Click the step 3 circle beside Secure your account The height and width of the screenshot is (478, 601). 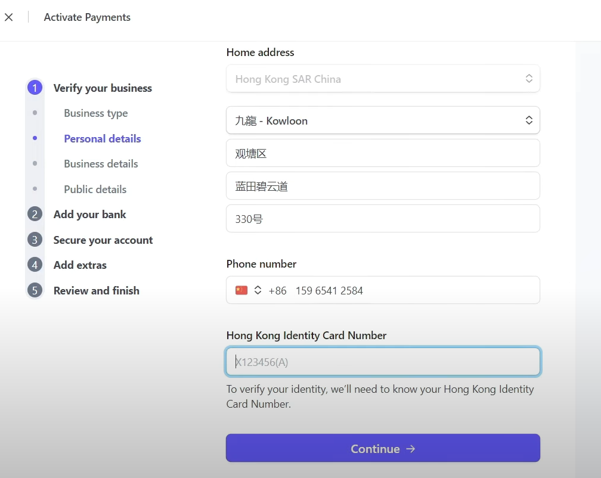pyautogui.click(x=35, y=240)
